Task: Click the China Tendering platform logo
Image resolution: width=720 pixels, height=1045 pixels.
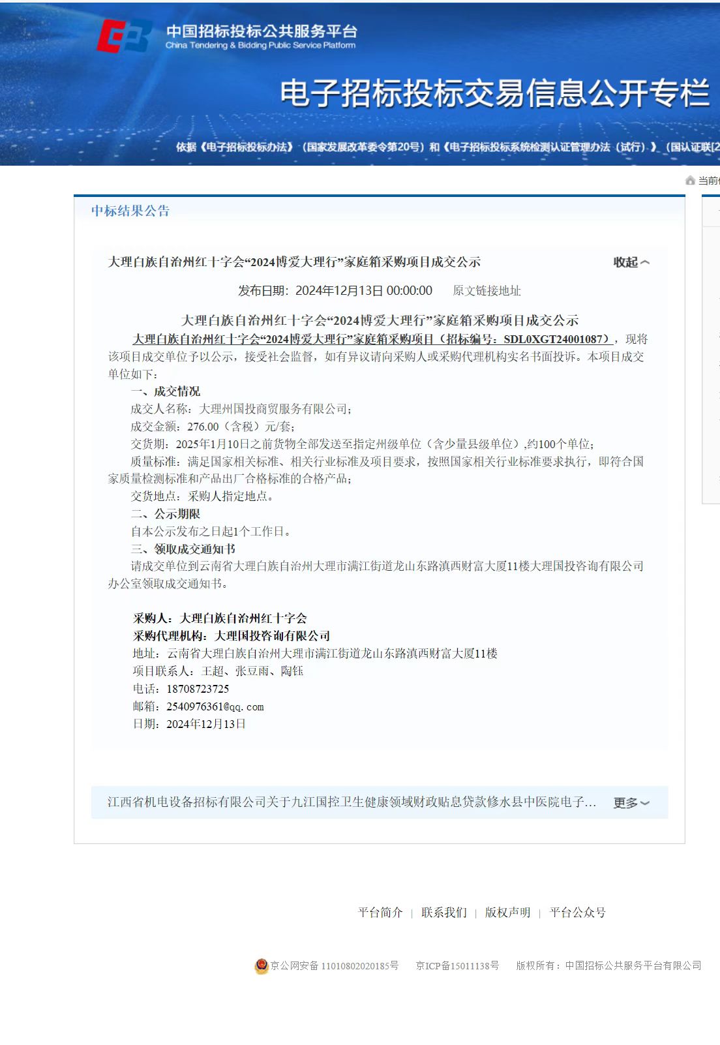Action: tap(124, 36)
